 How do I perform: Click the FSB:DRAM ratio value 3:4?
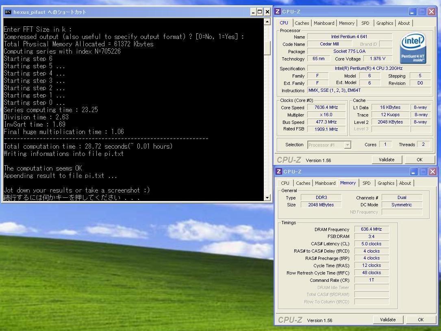click(371, 237)
